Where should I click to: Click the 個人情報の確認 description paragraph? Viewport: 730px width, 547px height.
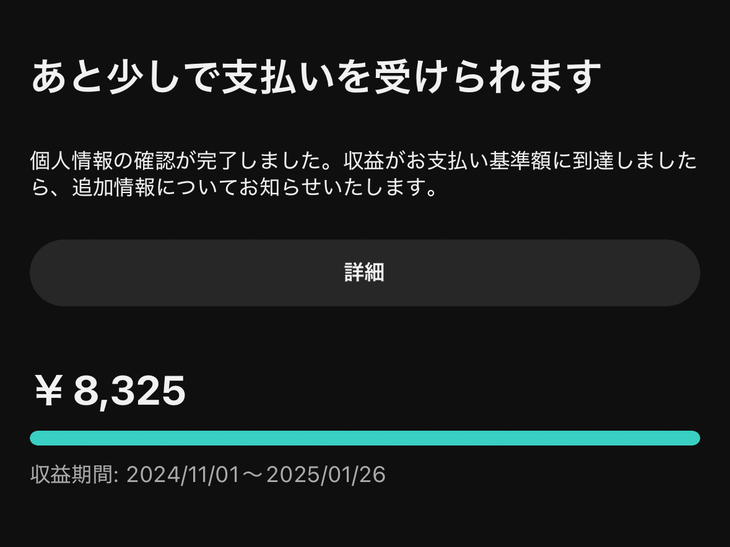click(364, 174)
